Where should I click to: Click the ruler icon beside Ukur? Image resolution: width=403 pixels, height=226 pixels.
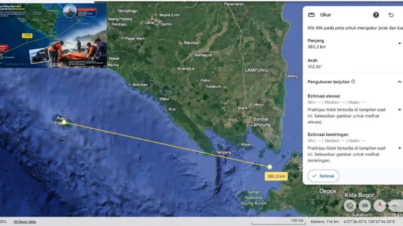tap(311, 15)
